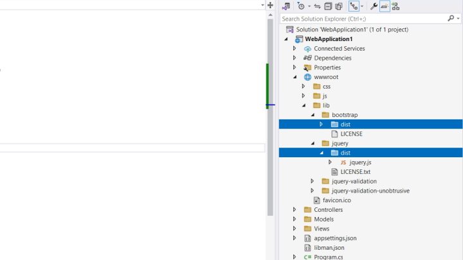Screen dimensions: 463x260
Task: Select LICENSE file under bootstrap
Action: click(351, 134)
